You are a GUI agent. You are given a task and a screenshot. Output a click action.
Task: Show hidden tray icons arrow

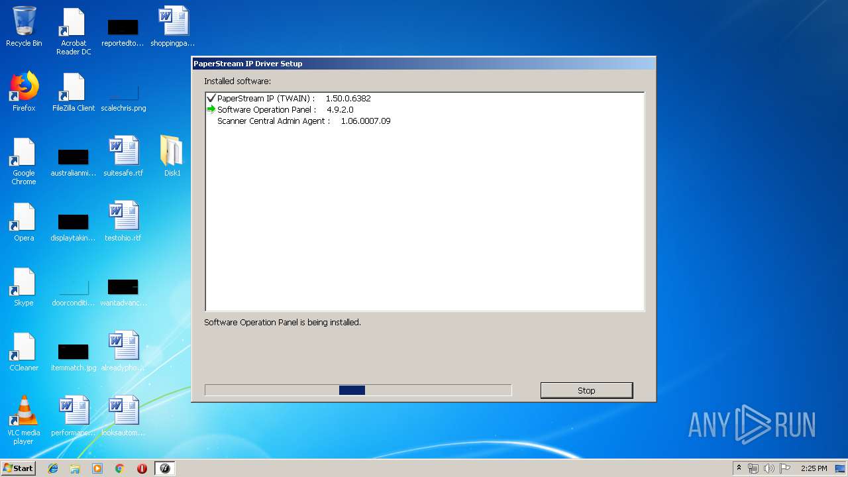click(739, 468)
